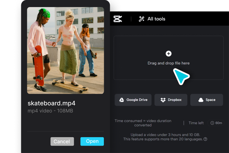Click the cloud icon on the Space button
Image resolution: width=229 pixels, height=153 pixels.
201,100
